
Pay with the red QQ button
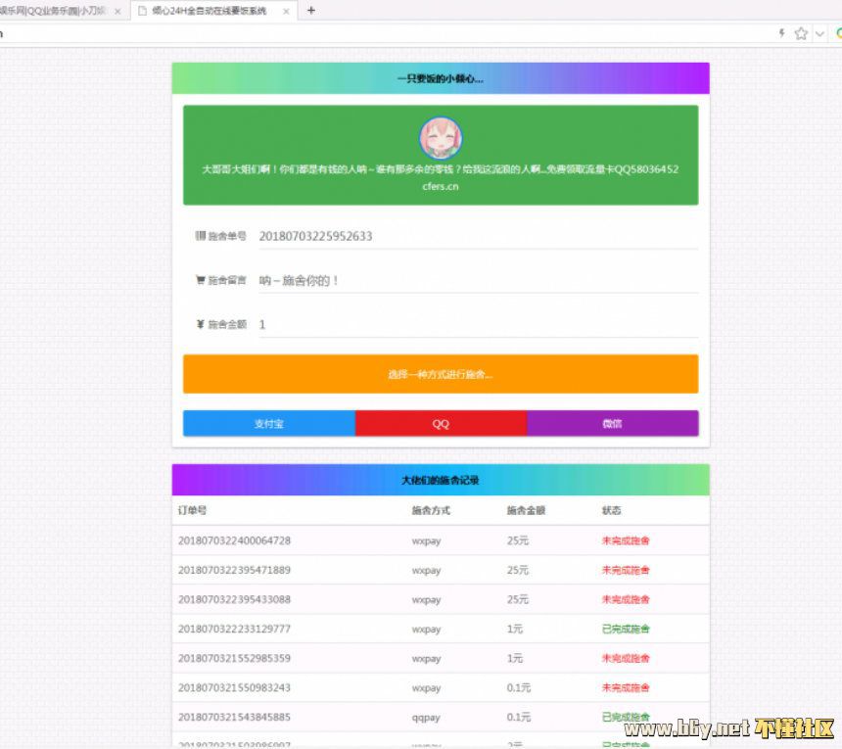441,424
